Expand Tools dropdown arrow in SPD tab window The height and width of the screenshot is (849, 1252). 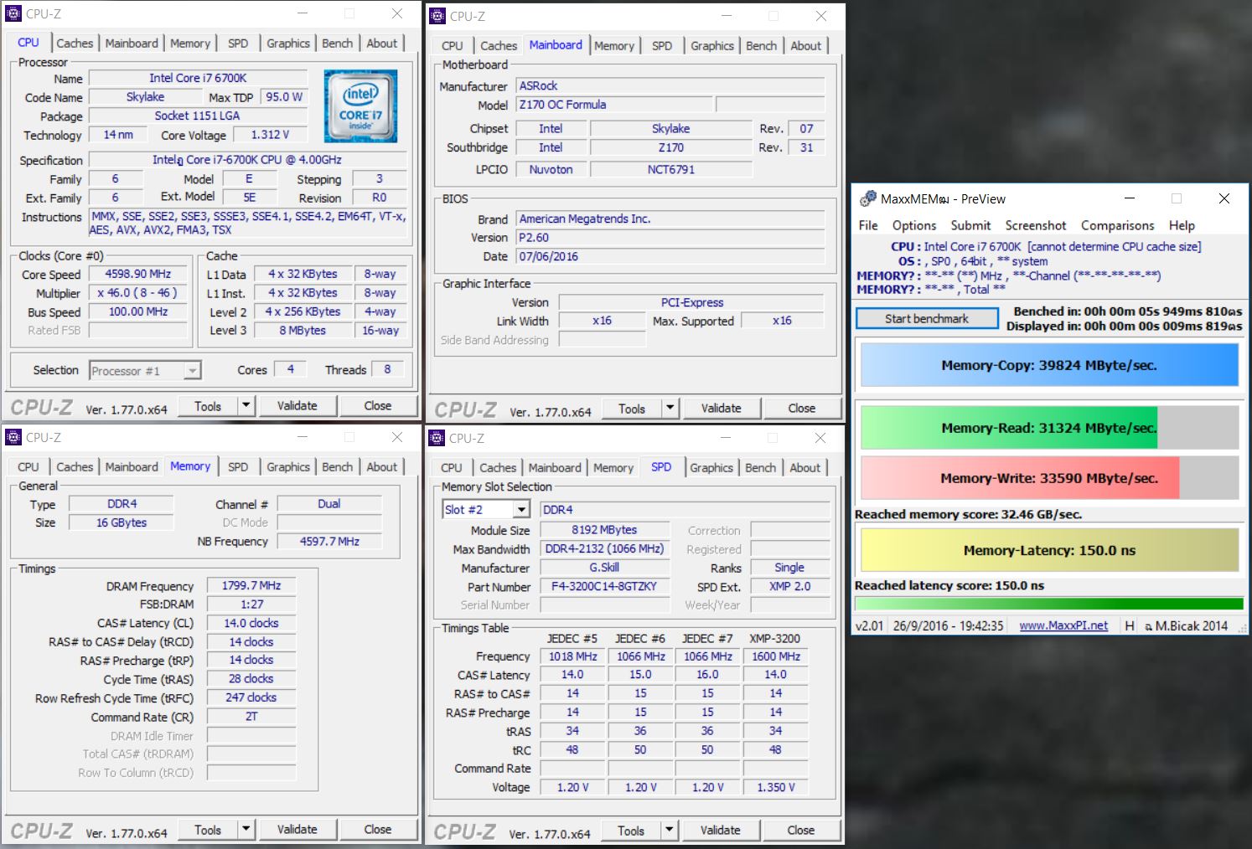tap(670, 831)
